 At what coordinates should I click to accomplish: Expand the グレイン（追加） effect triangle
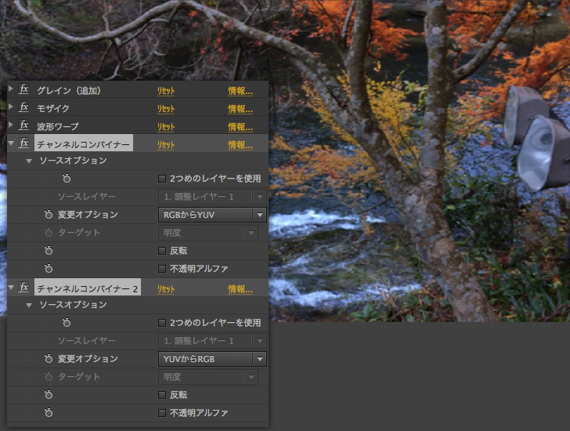tap(10, 90)
